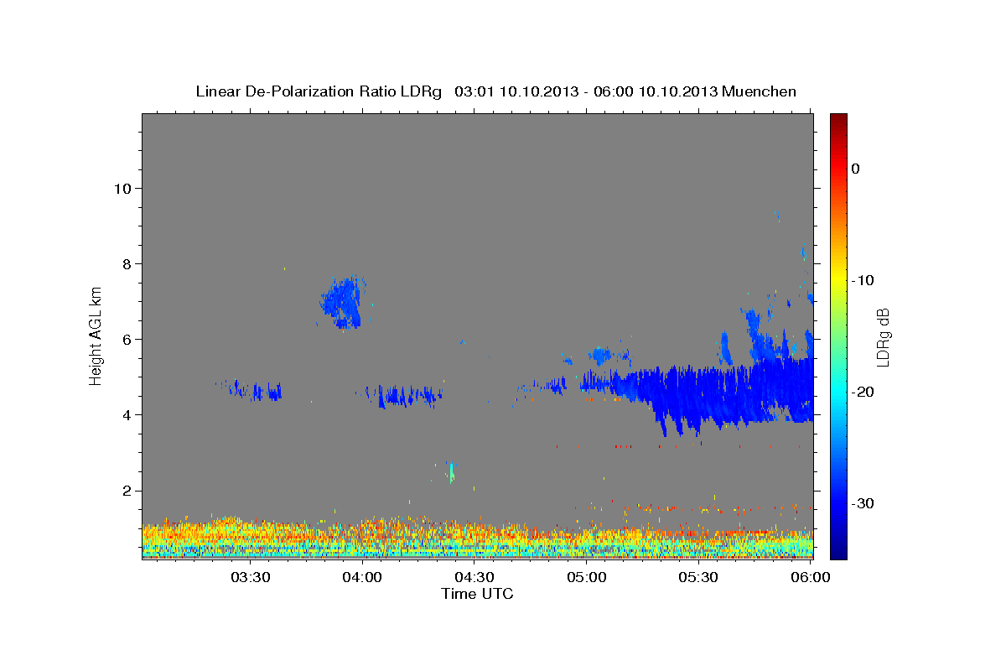Screen dimensions: 1006x671
Task: Click the small green echo near 04:25
Action: click(x=451, y=472)
